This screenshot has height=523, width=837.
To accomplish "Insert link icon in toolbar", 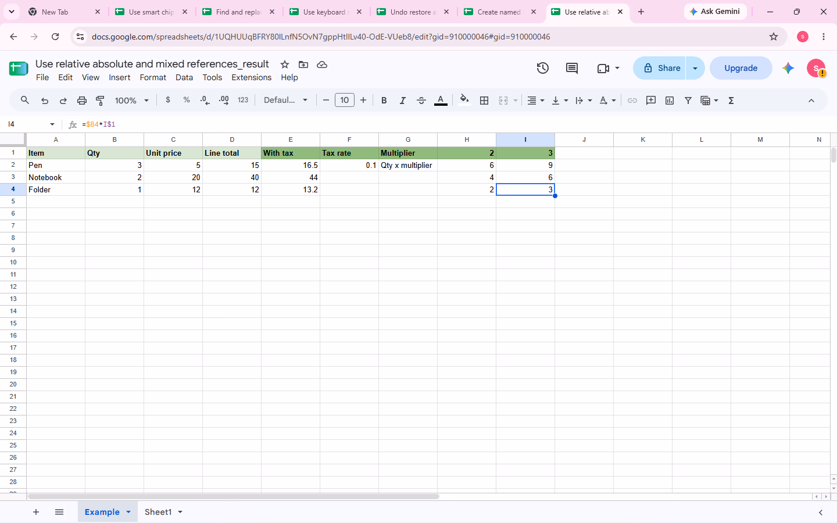I will click(x=632, y=101).
